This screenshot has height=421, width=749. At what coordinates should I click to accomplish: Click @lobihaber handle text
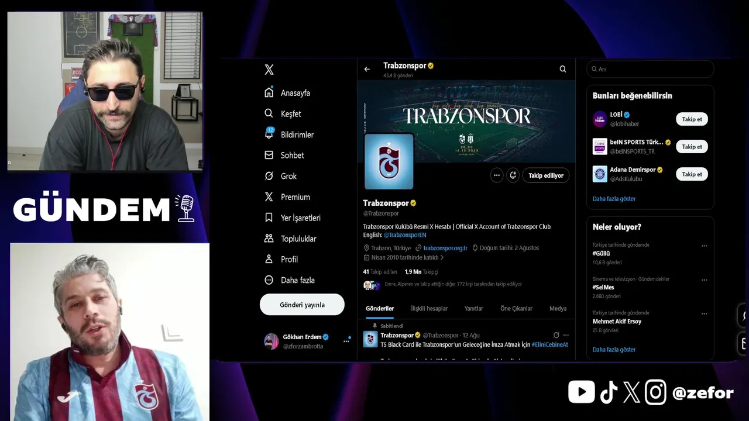(624, 124)
